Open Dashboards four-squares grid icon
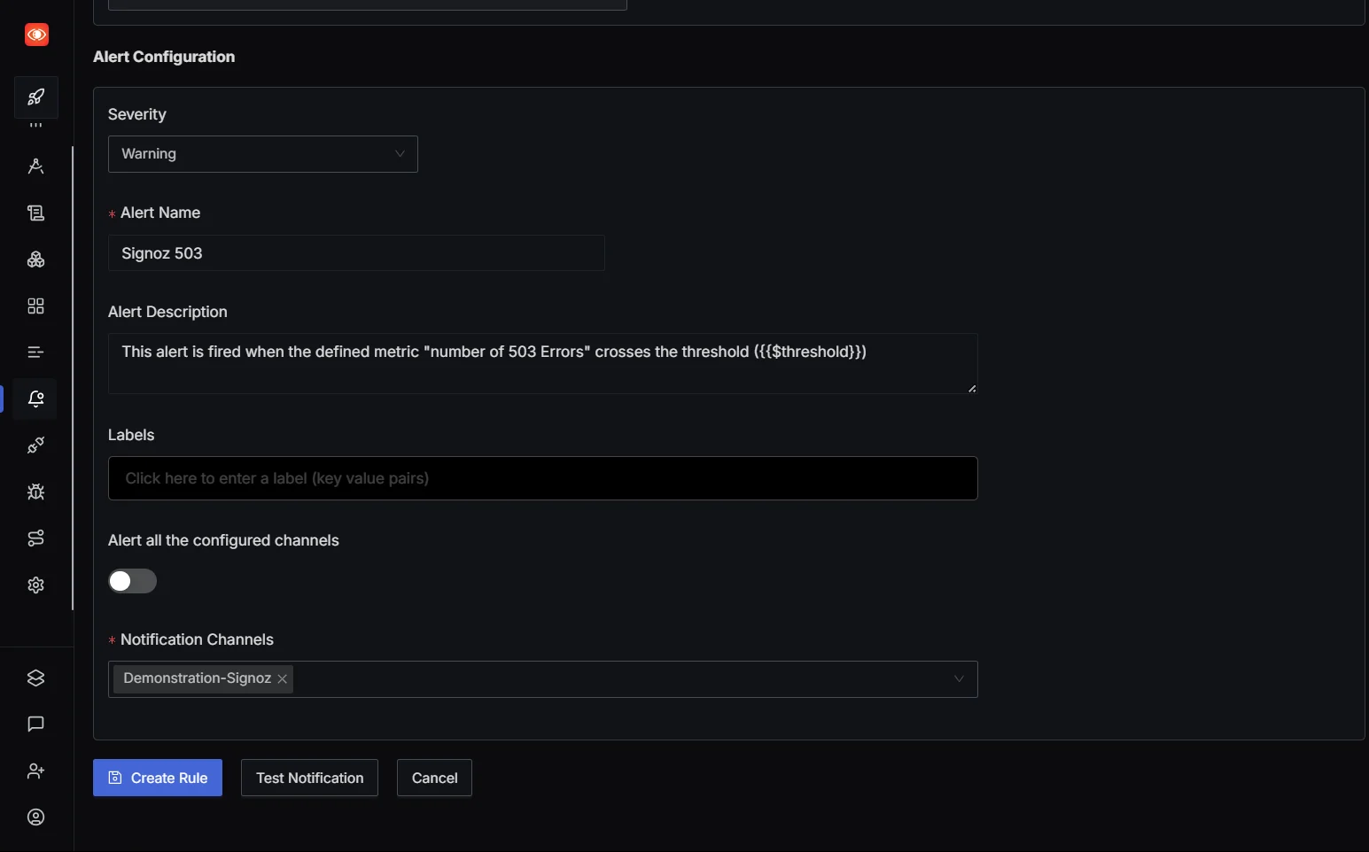The image size is (1369, 852). pos(36,306)
